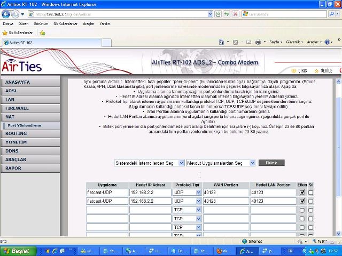This screenshot has height=256, width=342.
Task: Check Sil checkbox in fourth table row
Action: click(311, 219)
